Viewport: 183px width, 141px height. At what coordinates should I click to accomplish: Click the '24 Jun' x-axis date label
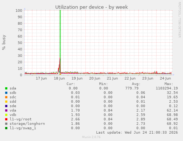[x=165, y=78]
